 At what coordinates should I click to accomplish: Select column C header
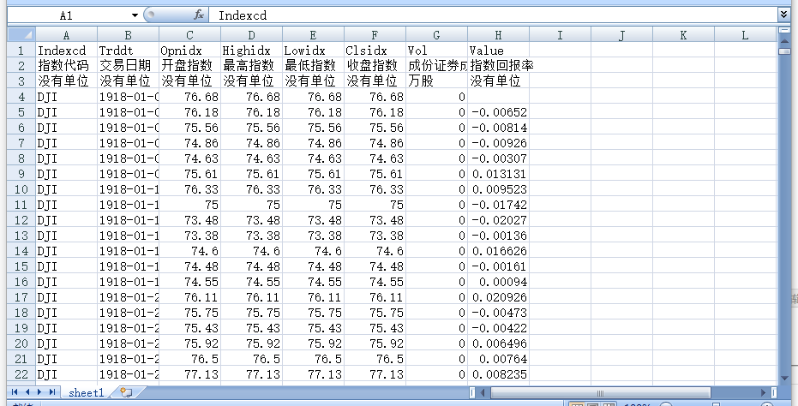click(189, 34)
